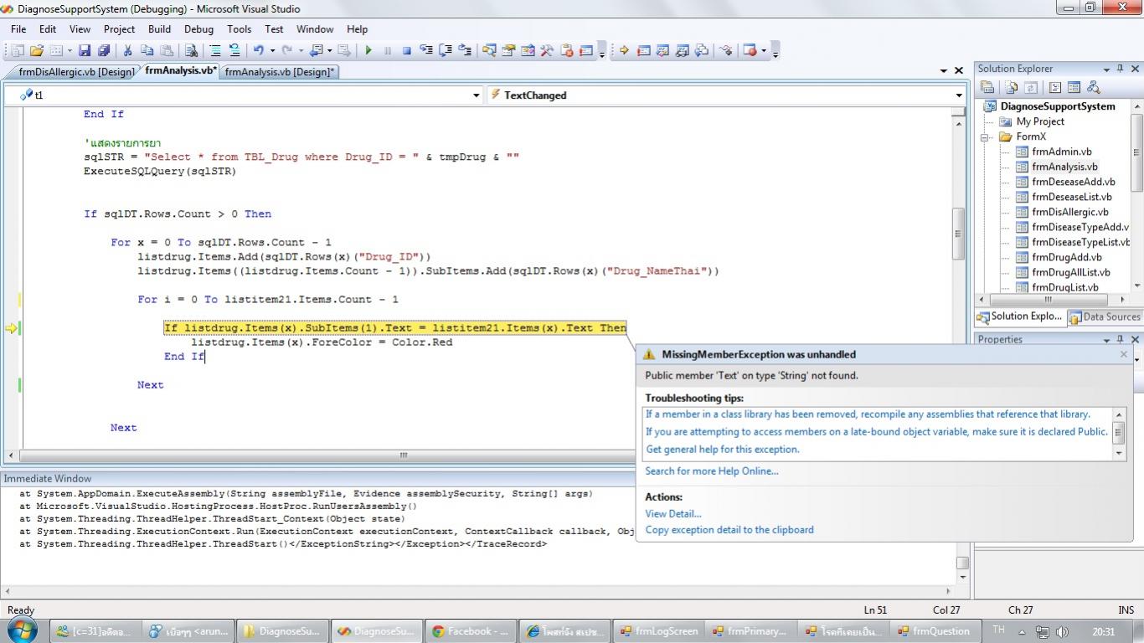This screenshot has width=1144, height=643.
Task: Click the Save All toolbar icon
Action: [x=104, y=51]
